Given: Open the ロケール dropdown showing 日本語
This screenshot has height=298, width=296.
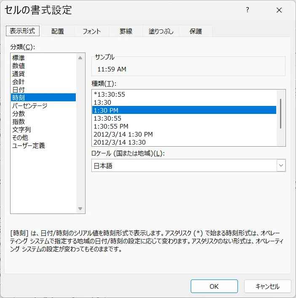Looking at the screenshot, I should (189, 166).
